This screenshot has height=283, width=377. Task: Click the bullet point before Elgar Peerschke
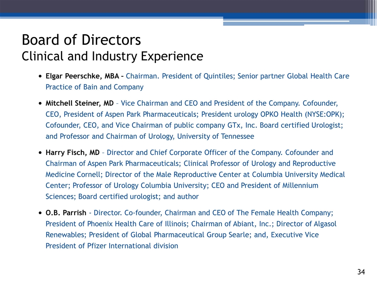(41, 76)
